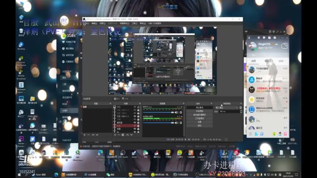
Task: Pop out the scene transitions dock panel
Action: point(241,104)
